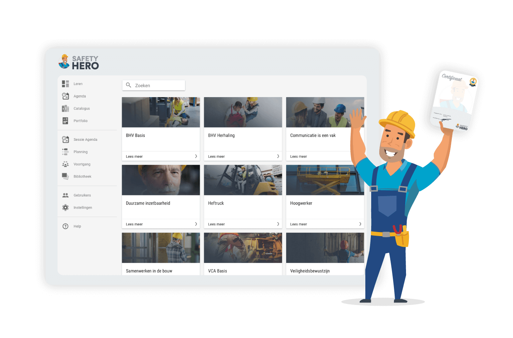Image resolution: width=513 pixels, height=338 pixels.
Task: Select Help in the sidebar
Action: pos(77,227)
